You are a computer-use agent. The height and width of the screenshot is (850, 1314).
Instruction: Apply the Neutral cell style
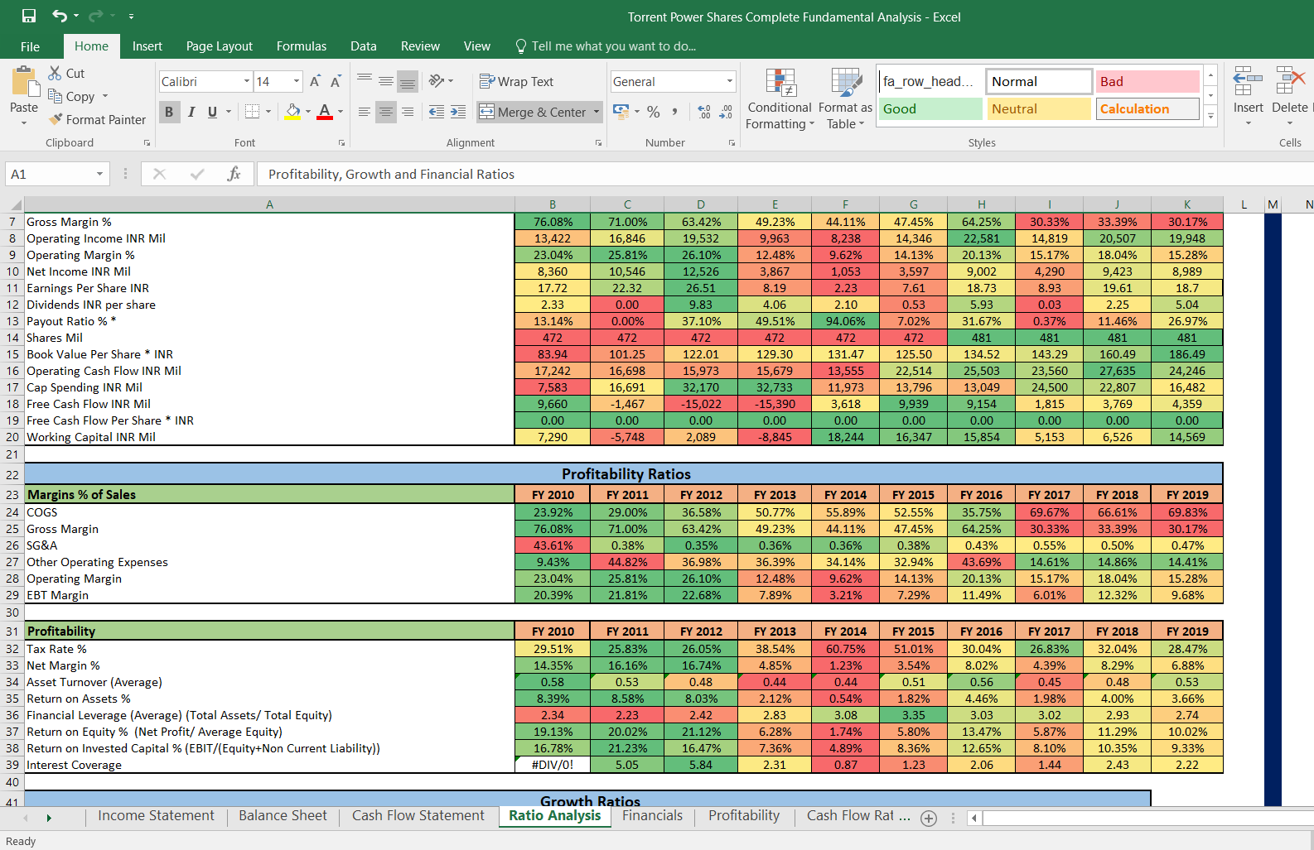coord(1038,108)
